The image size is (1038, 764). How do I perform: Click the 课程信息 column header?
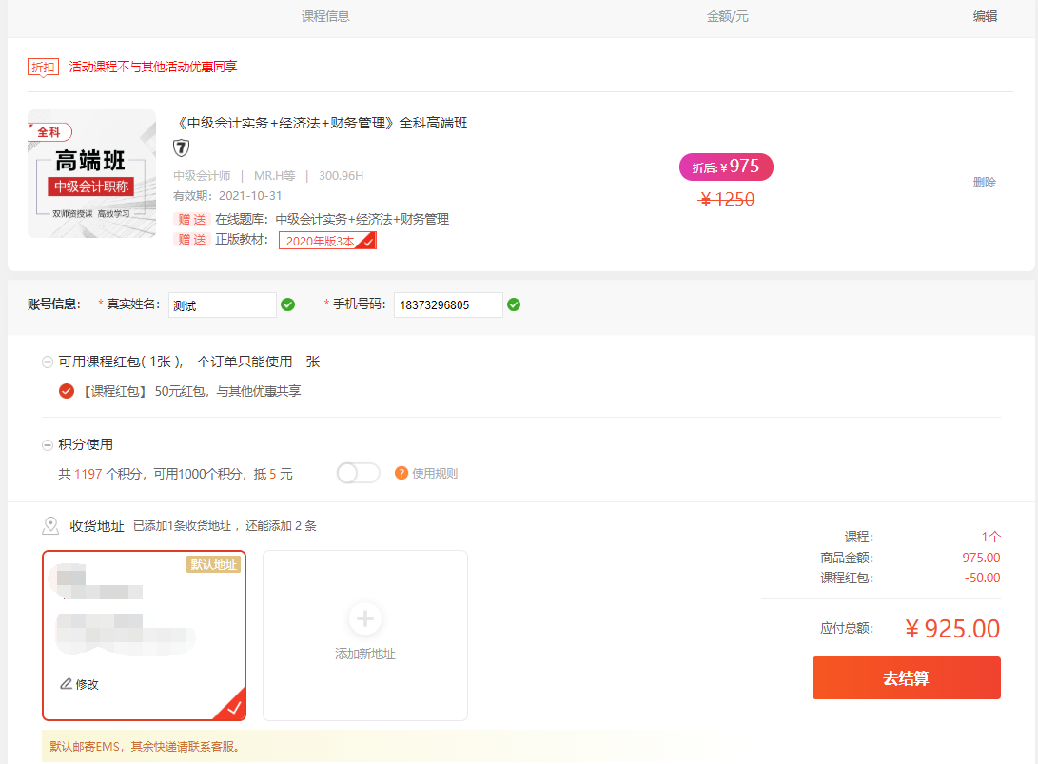tap(325, 16)
